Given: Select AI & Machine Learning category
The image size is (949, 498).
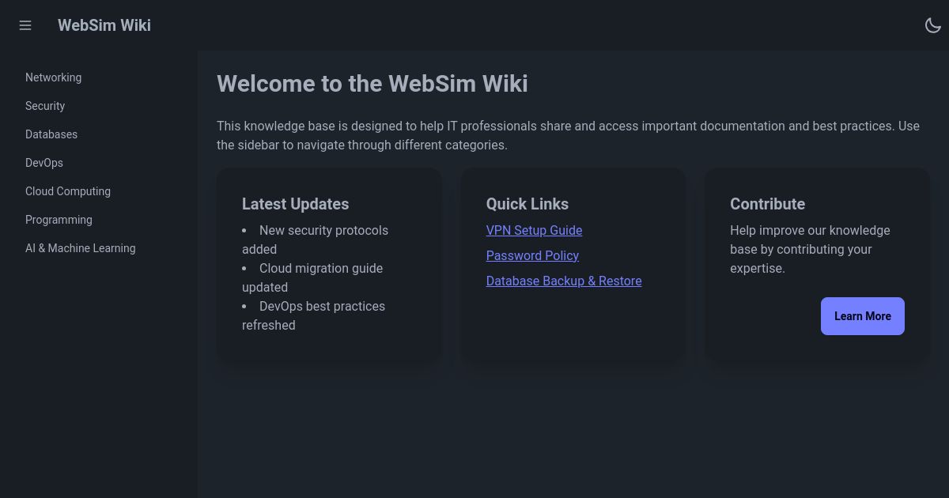Looking at the screenshot, I should (x=80, y=248).
